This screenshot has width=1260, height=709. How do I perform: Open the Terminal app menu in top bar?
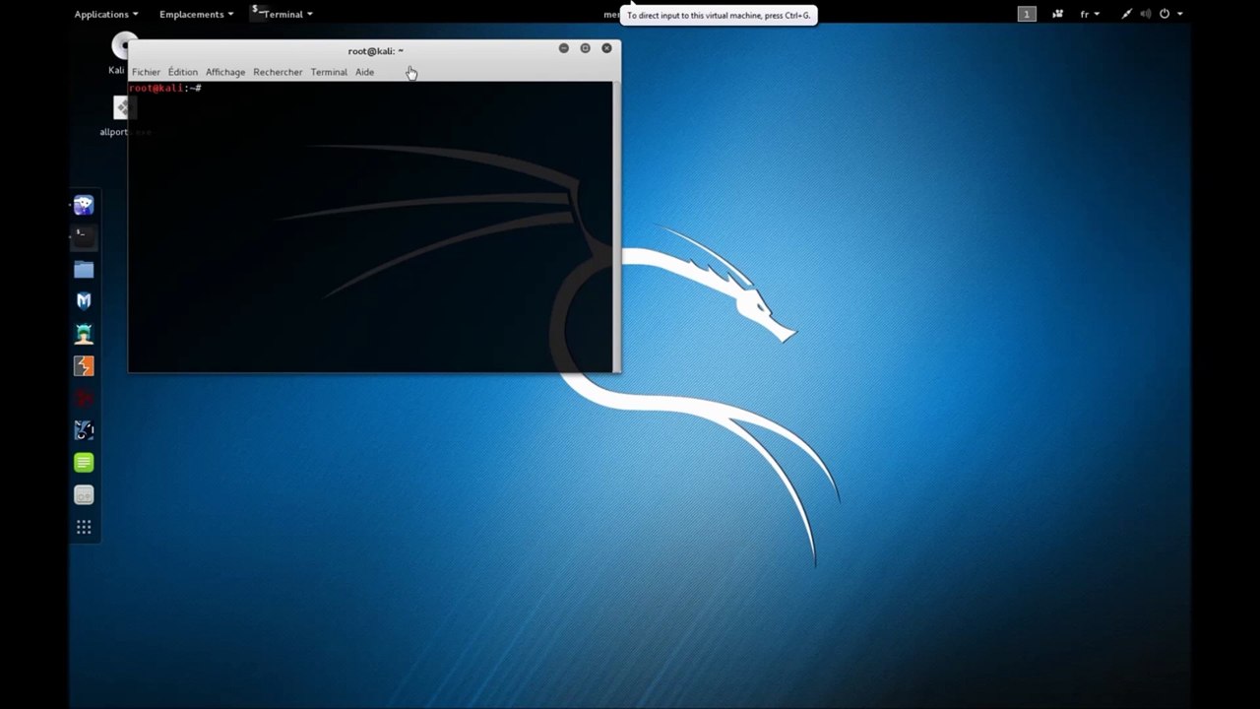(x=282, y=14)
